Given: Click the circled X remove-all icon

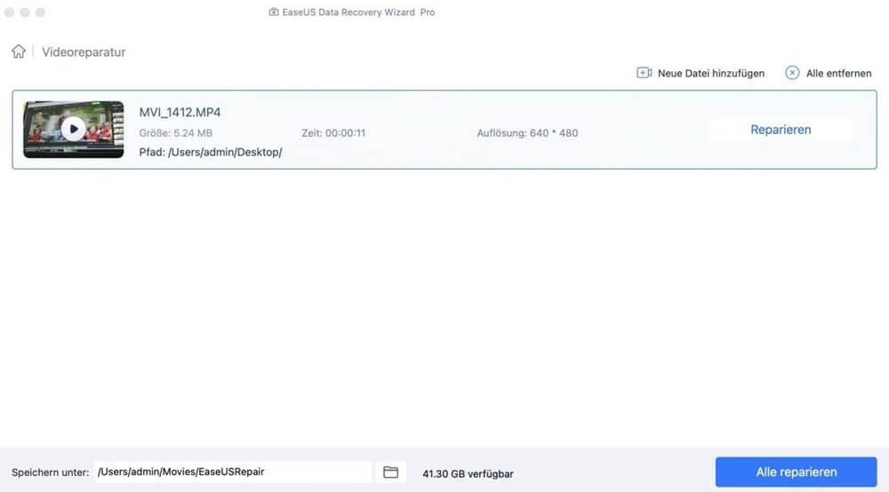Looking at the screenshot, I should point(792,73).
